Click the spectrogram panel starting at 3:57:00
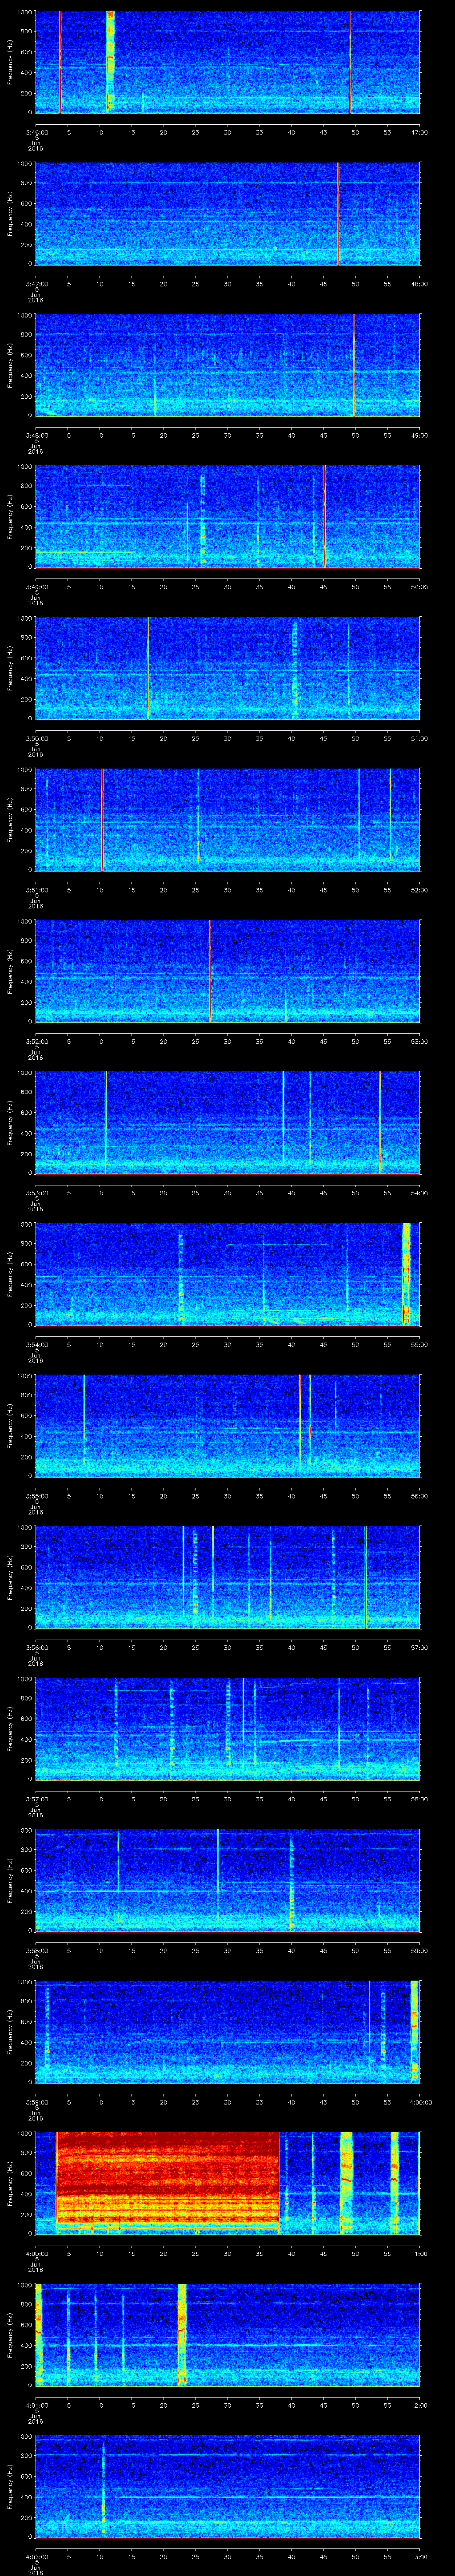The image size is (455, 2576). [227, 1729]
